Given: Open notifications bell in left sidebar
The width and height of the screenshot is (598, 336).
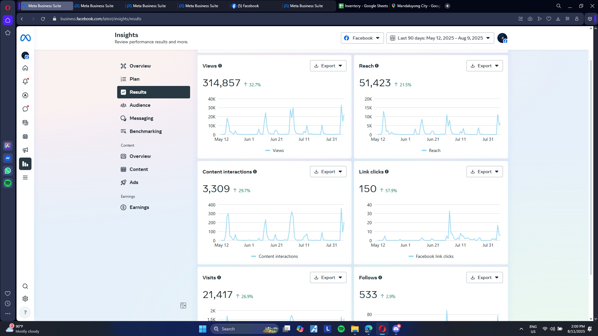Looking at the screenshot, I should [25, 82].
